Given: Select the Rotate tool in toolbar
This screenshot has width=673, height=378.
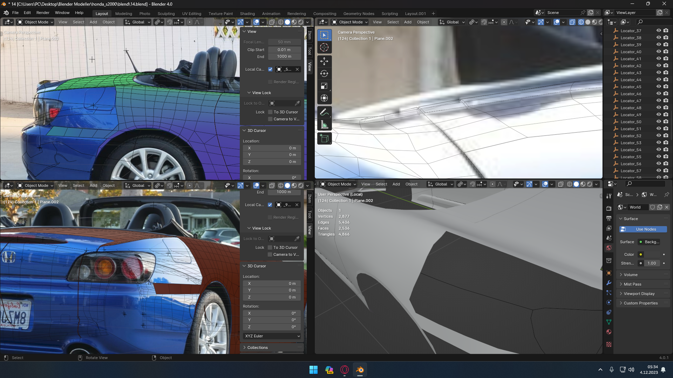Looking at the screenshot, I should [324, 73].
